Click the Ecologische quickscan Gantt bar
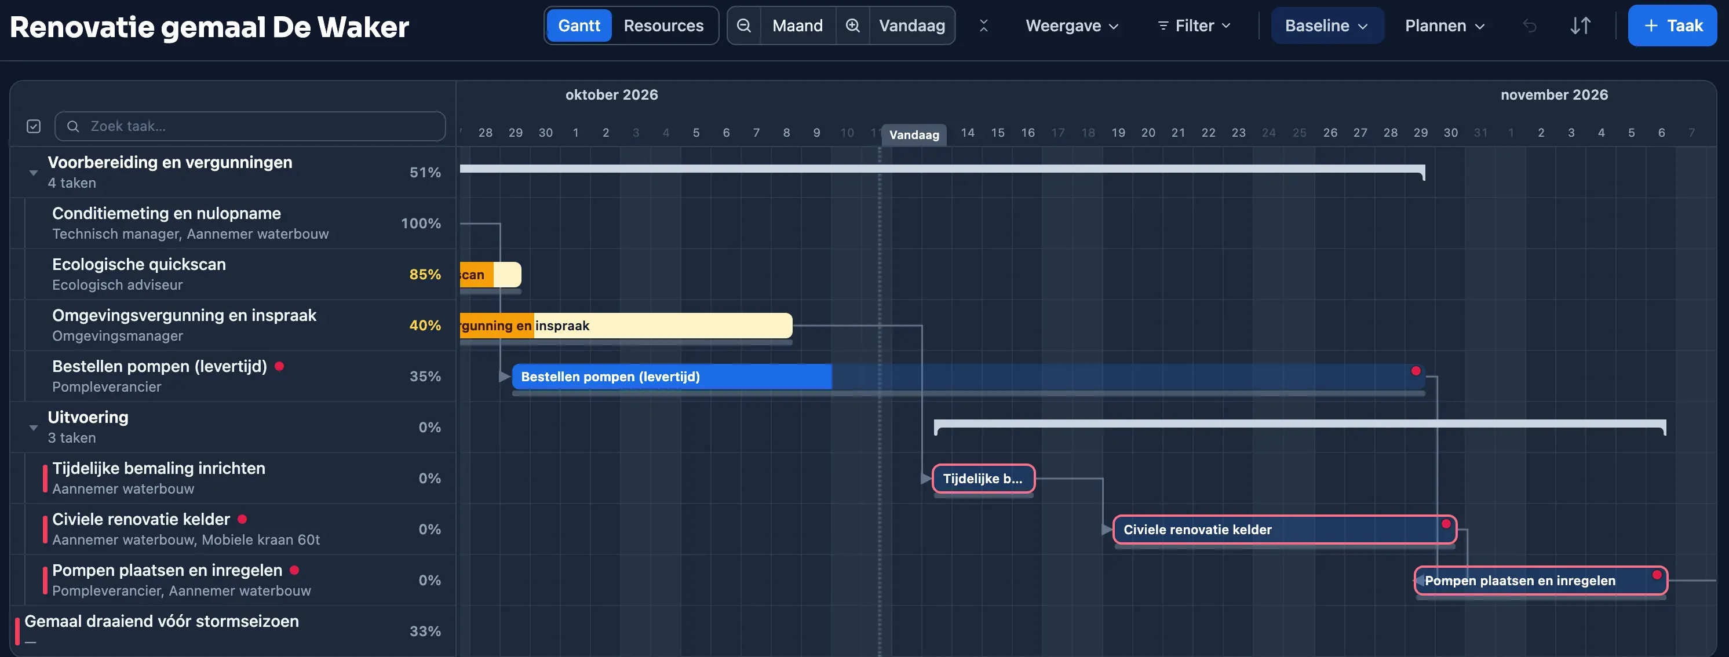This screenshot has height=657, width=1729. 490,275
